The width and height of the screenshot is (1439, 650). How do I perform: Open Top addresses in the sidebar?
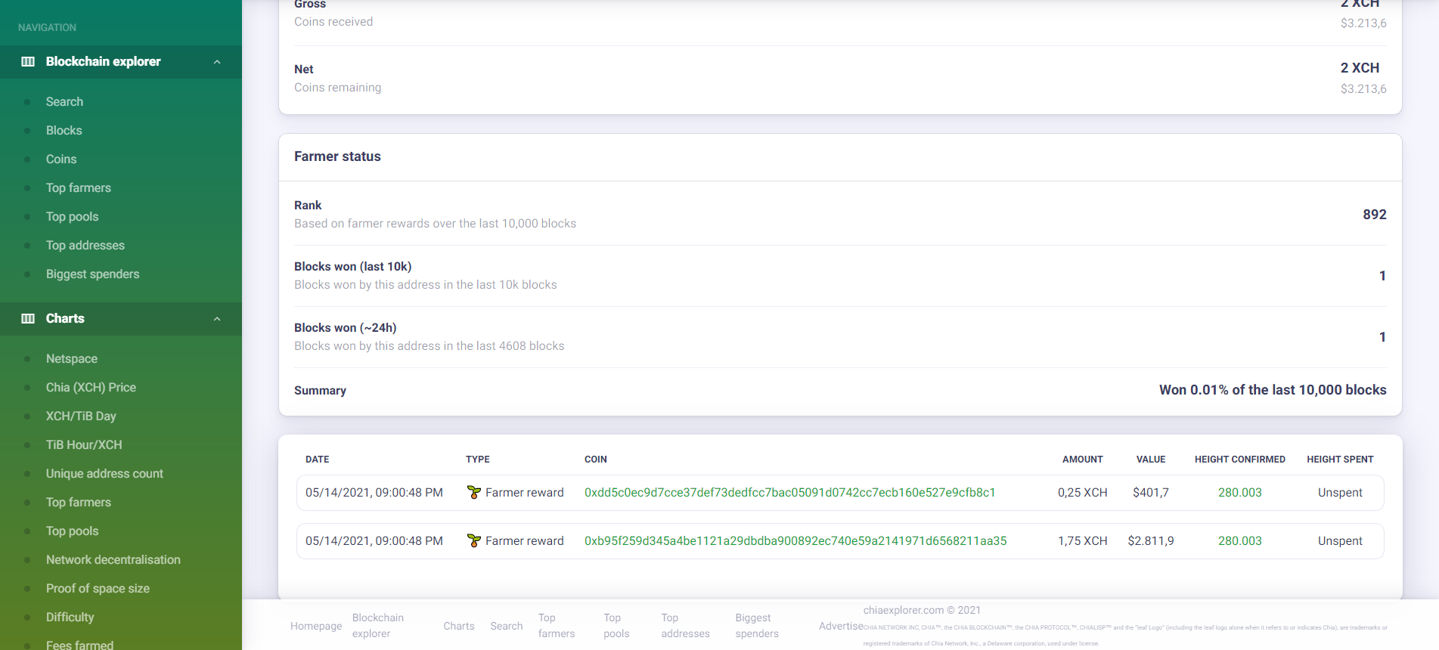[85, 245]
